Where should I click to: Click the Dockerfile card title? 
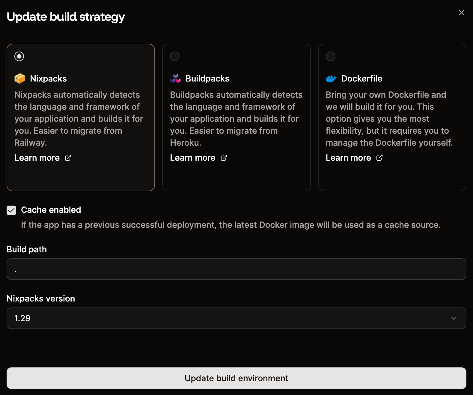362,79
